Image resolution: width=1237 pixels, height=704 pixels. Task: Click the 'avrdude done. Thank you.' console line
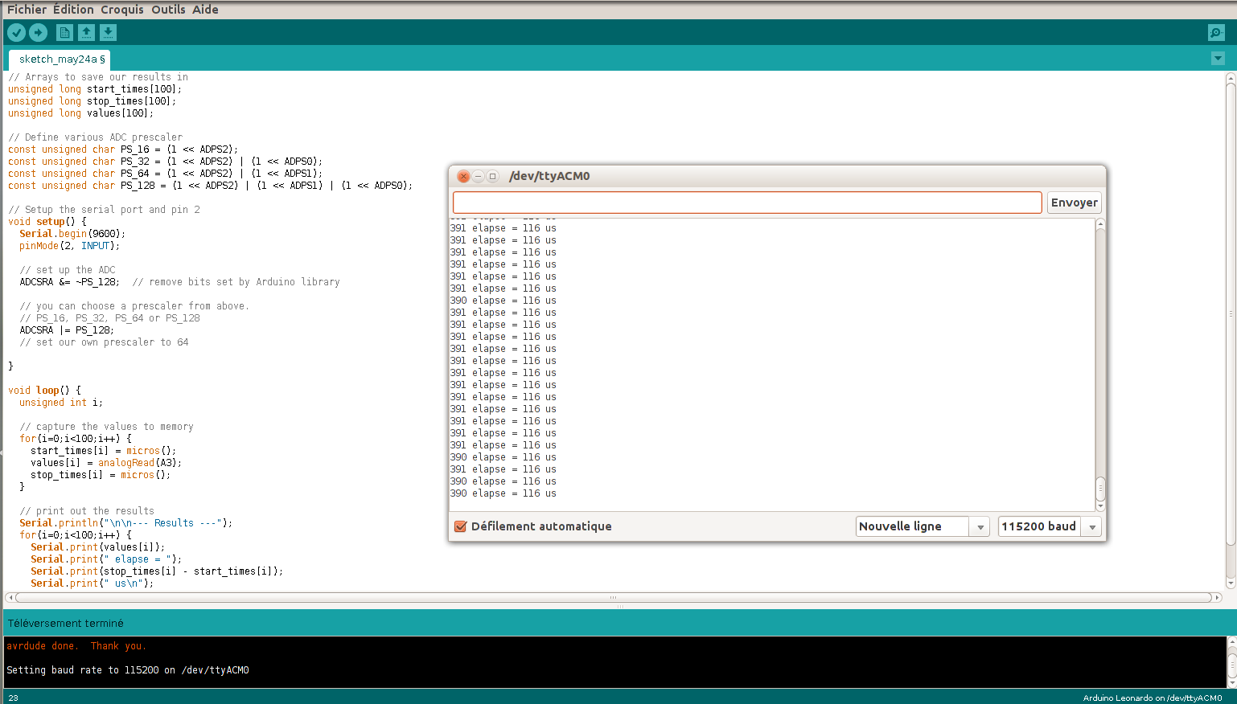point(76,646)
